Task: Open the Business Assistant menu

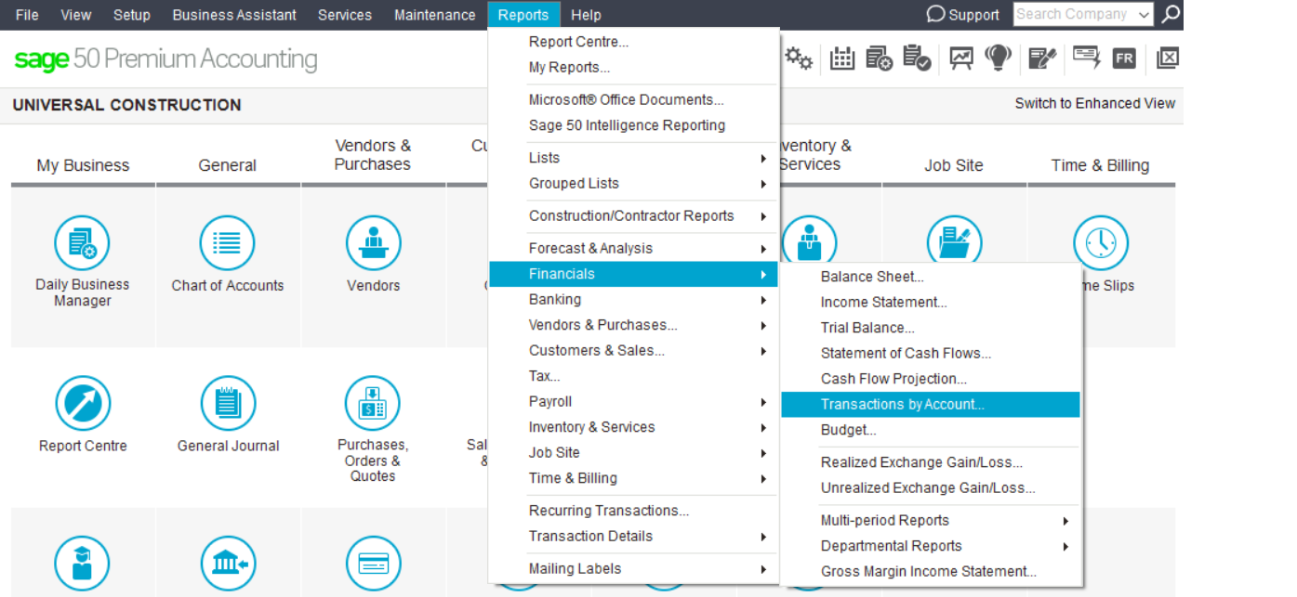Action: (234, 15)
